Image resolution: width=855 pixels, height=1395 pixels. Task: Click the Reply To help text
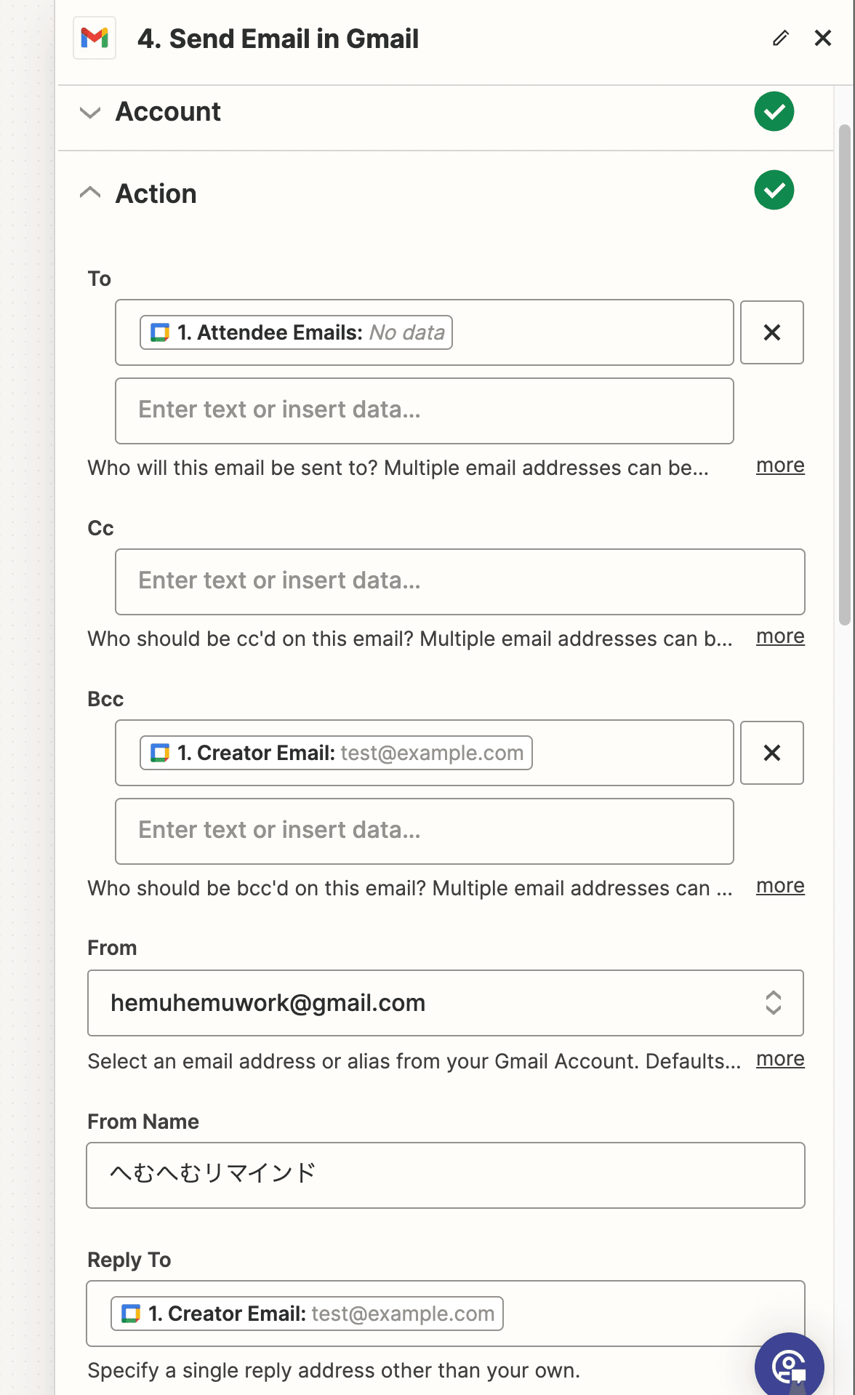coord(334,1370)
